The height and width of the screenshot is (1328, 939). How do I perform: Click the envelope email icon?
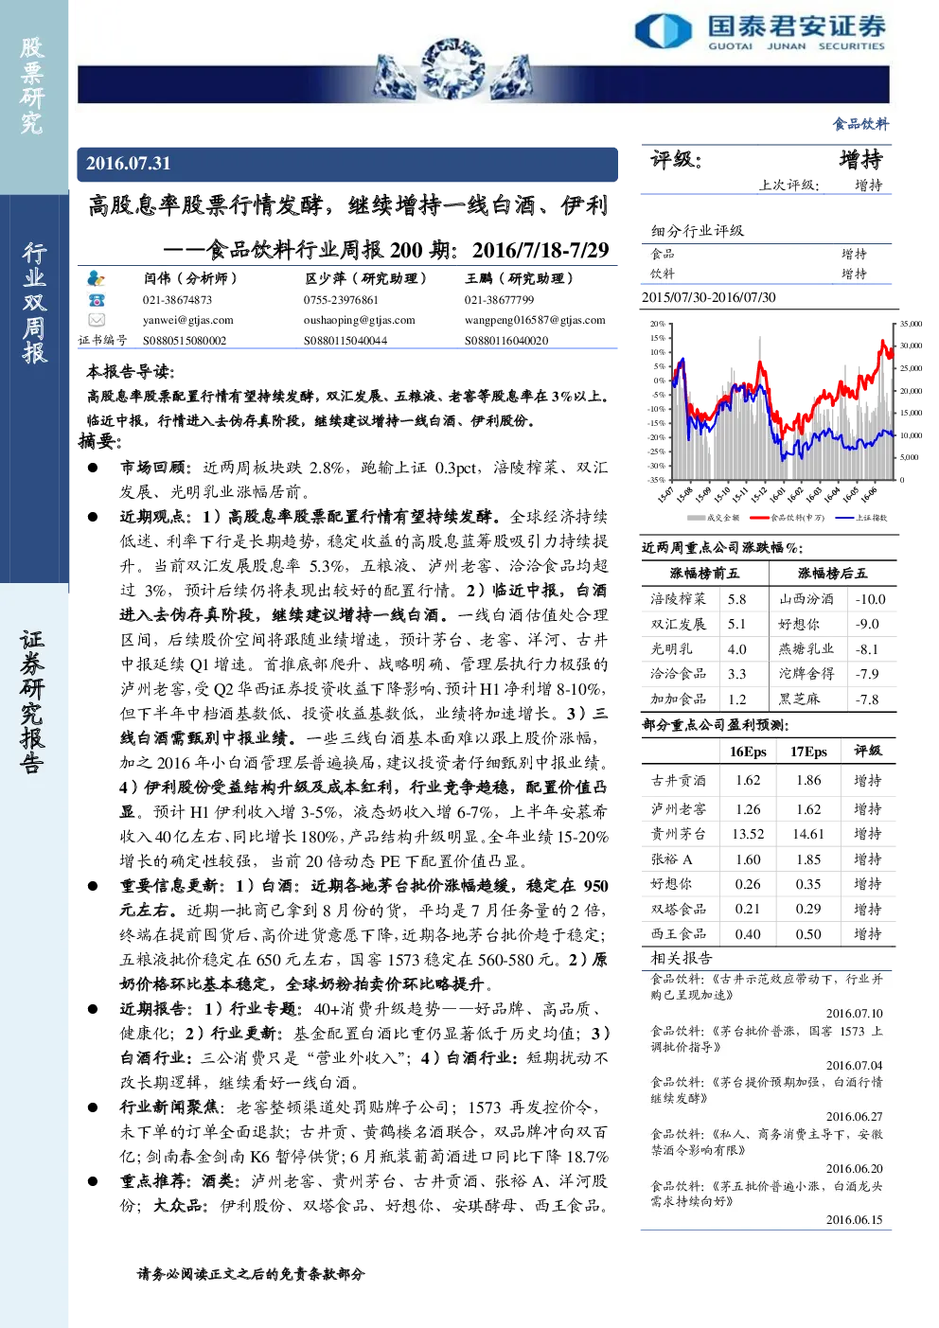[x=96, y=320]
